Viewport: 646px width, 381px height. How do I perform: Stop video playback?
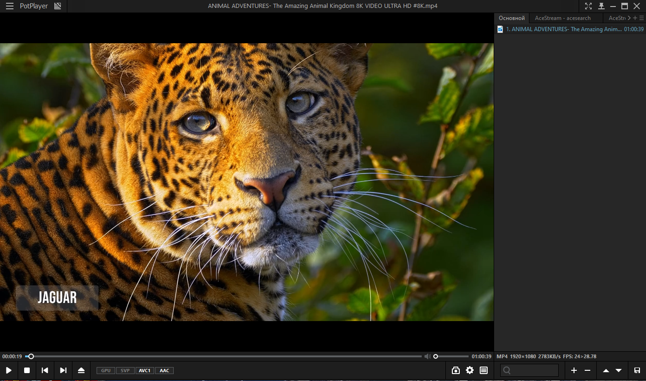coord(27,370)
